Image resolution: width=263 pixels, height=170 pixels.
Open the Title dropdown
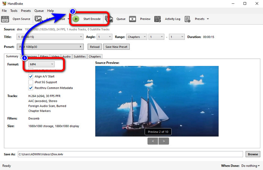pyautogui.click(x=50, y=37)
